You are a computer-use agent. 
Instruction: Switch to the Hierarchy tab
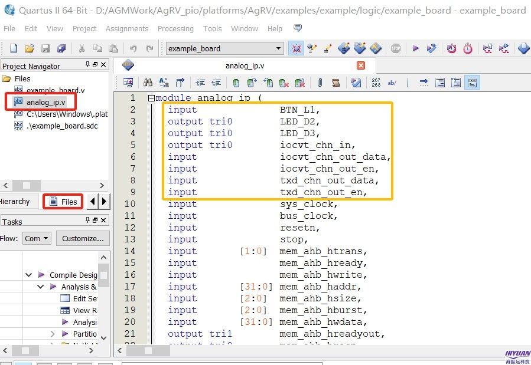click(x=15, y=201)
